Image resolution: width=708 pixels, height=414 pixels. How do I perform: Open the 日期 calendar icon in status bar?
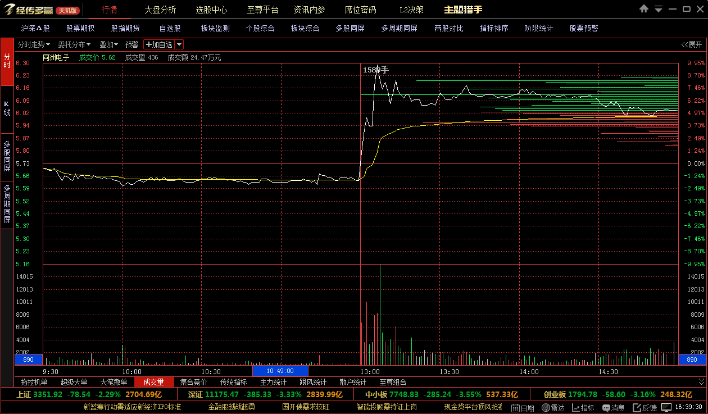pos(523,408)
